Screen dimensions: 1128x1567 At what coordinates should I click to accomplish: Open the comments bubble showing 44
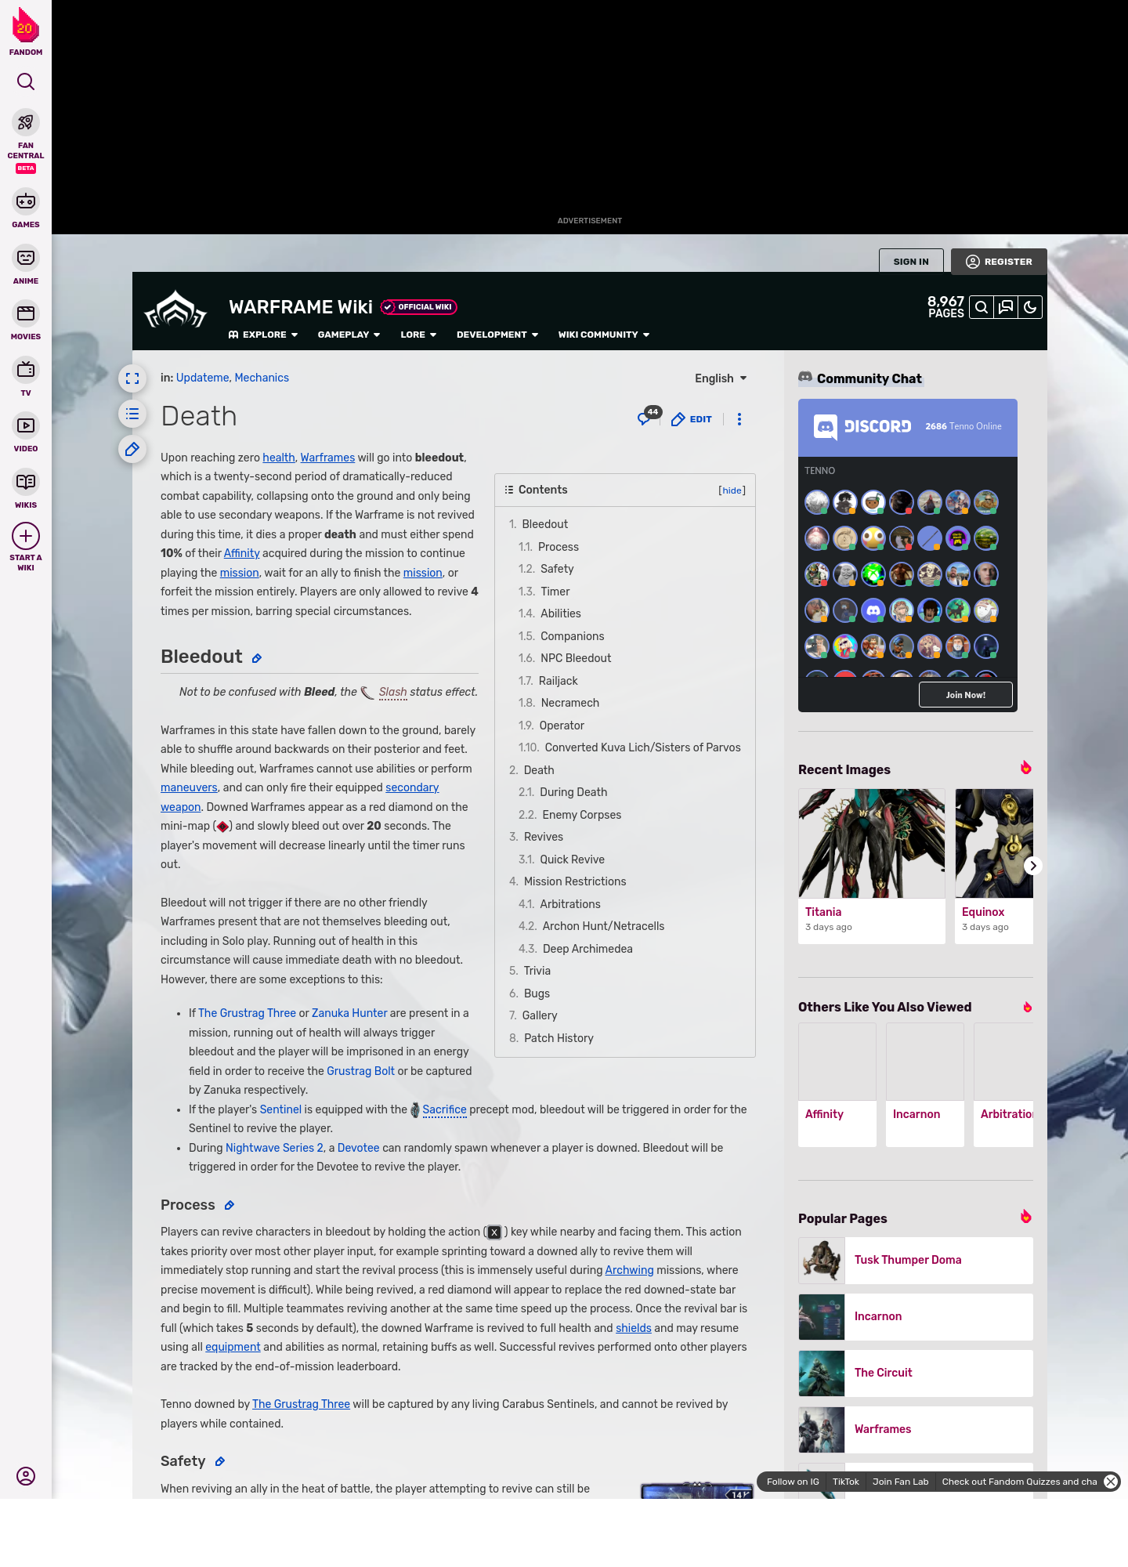pyautogui.click(x=646, y=418)
